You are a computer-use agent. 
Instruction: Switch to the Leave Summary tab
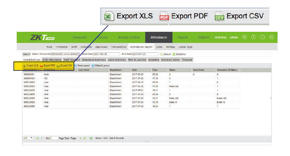tap(117, 60)
